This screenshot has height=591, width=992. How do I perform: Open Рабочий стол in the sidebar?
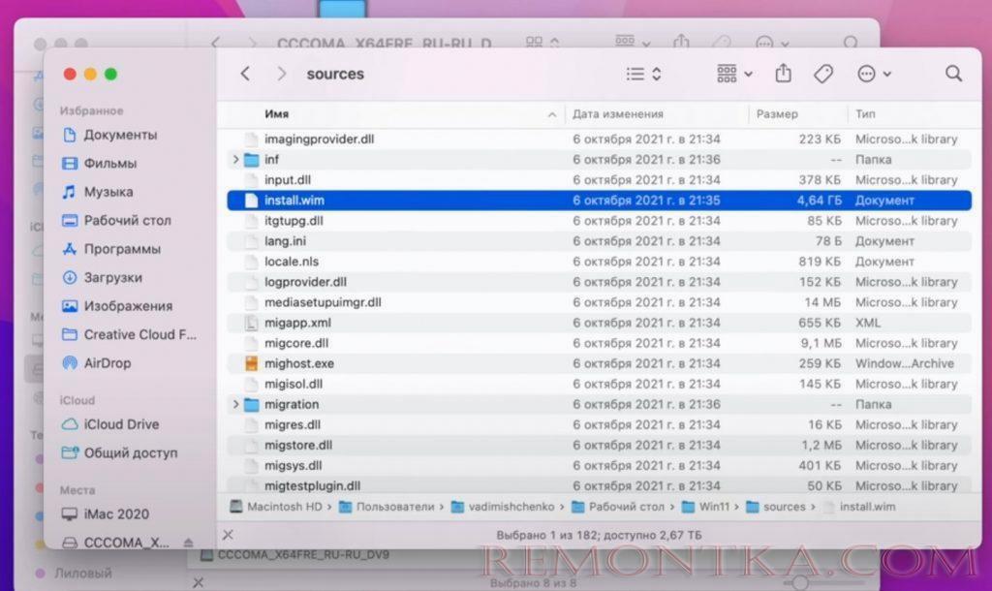[116, 220]
